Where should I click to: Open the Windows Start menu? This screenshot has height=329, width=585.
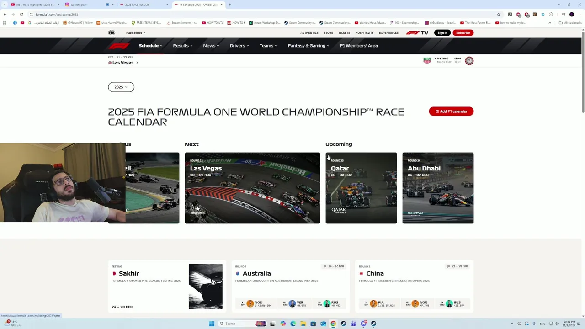212,324
